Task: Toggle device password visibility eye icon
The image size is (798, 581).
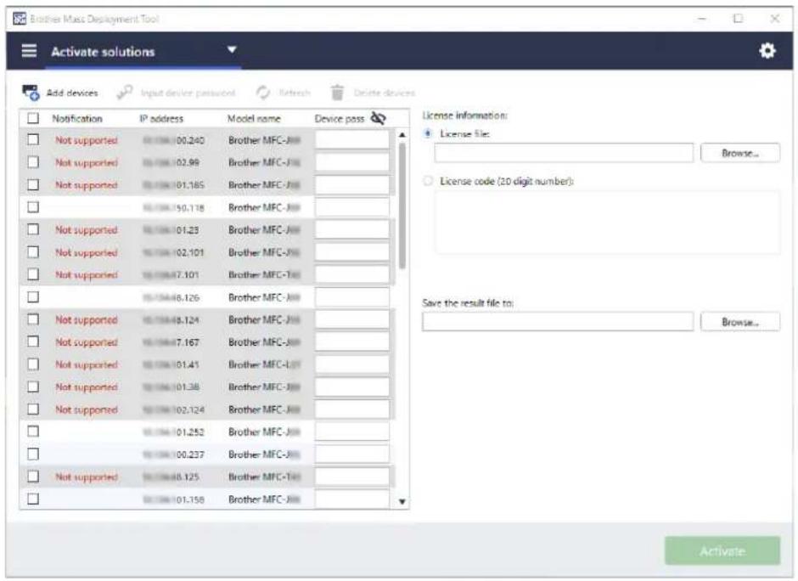Action: point(378,118)
